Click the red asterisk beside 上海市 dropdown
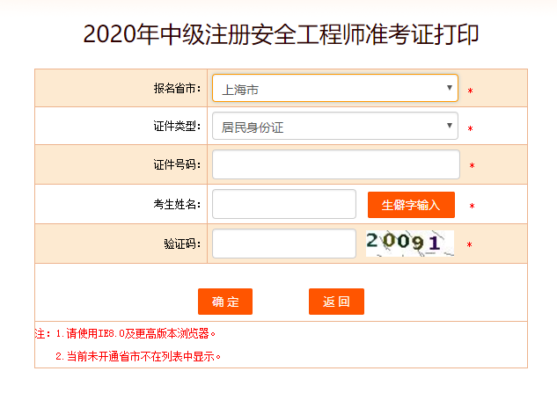 [x=471, y=91]
